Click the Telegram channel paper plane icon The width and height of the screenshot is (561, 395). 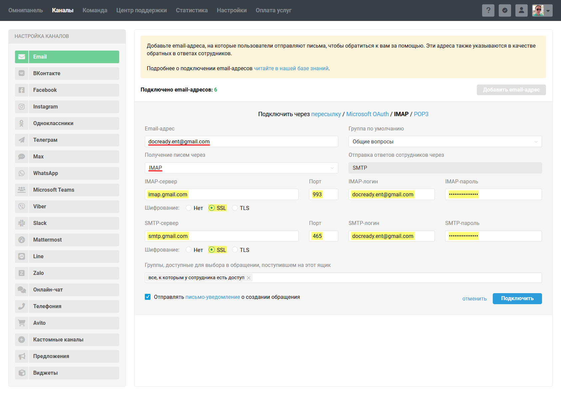[x=22, y=140]
